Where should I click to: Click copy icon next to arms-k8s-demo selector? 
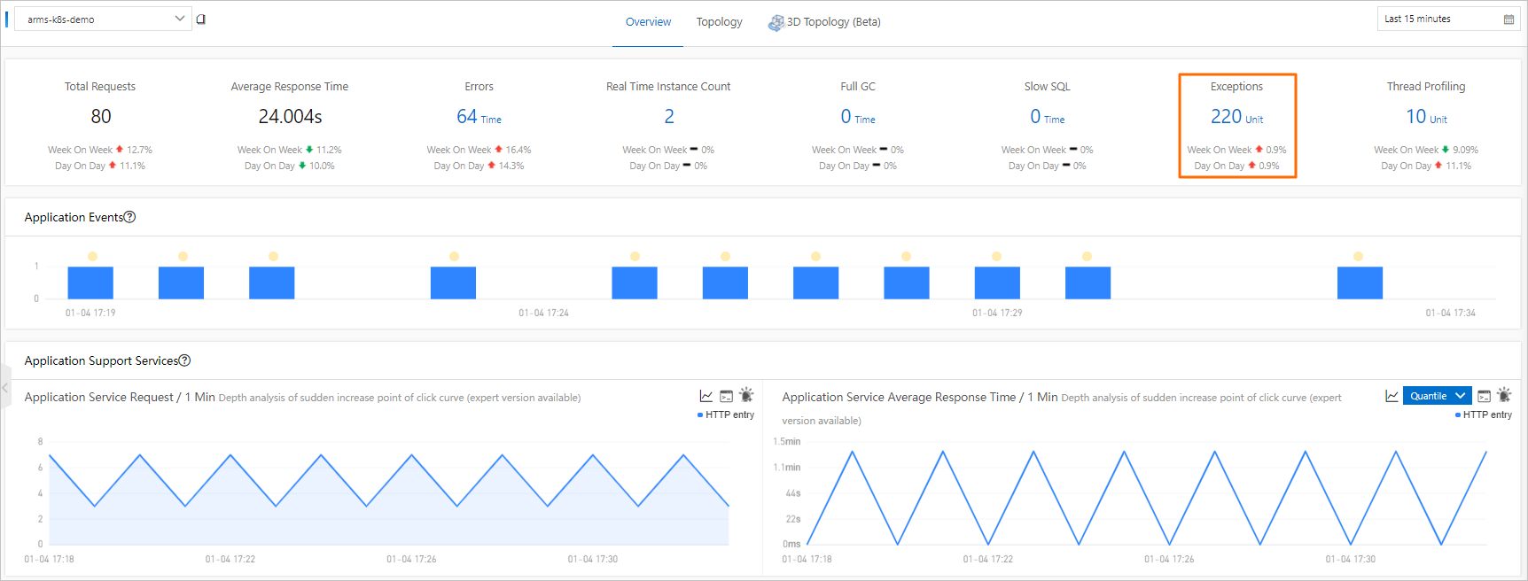pos(201,19)
